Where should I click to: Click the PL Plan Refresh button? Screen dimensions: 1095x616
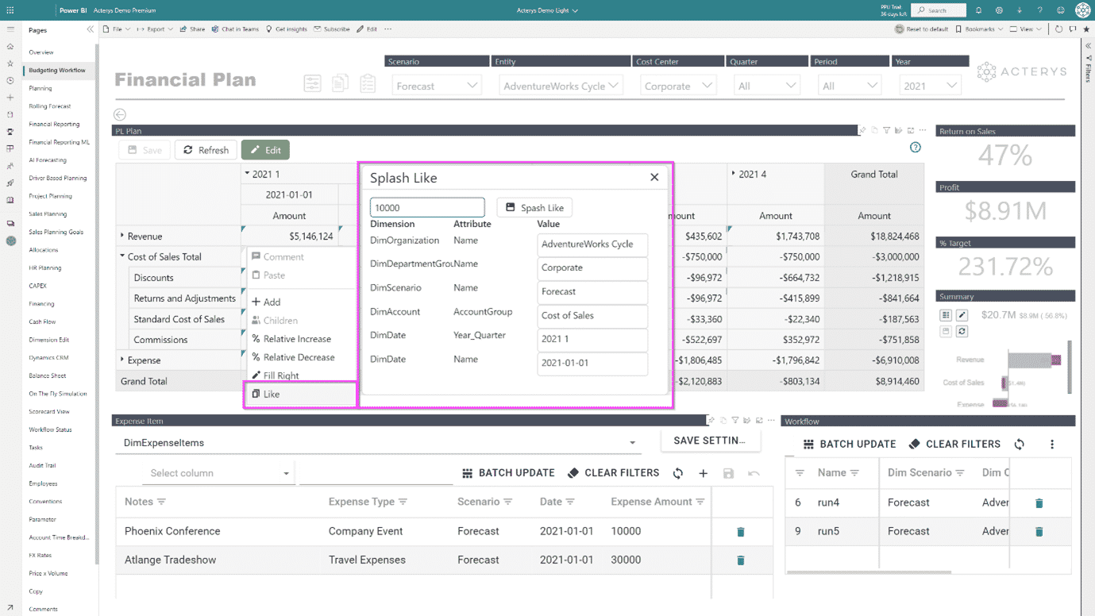(x=206, y=150)
